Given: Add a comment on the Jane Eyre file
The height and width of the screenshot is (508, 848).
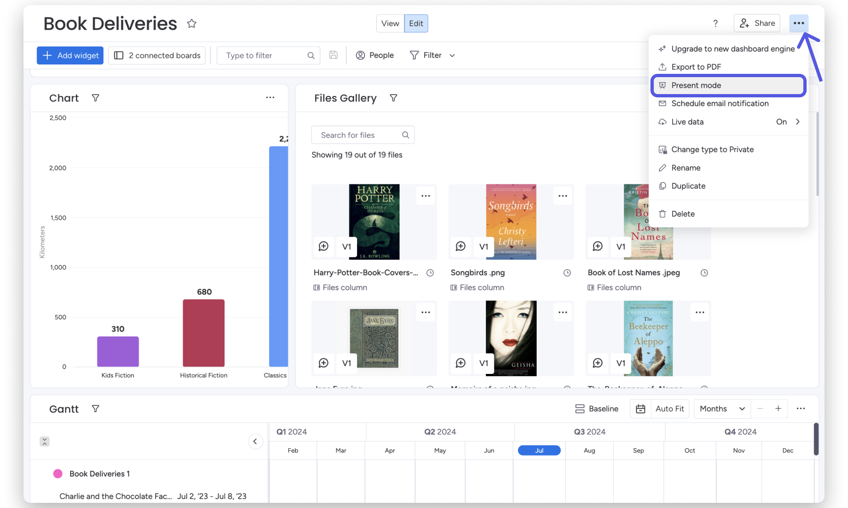Looking at the screenshot, I should [324, 363].
